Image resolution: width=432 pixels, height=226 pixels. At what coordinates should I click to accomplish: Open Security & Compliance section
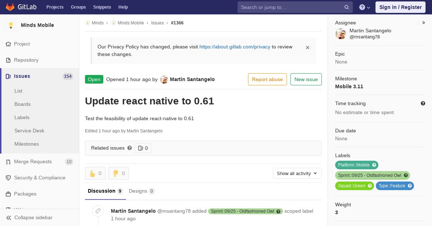click(x=40, y=178)
